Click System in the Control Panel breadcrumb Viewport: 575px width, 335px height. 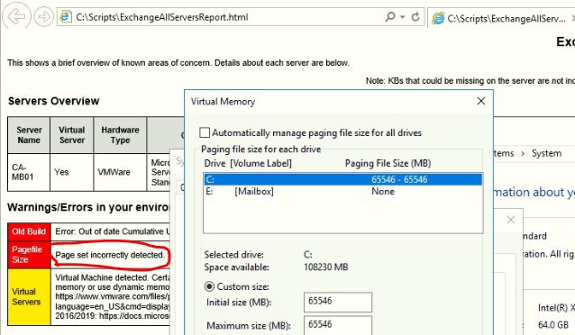[x=546, y=153]
